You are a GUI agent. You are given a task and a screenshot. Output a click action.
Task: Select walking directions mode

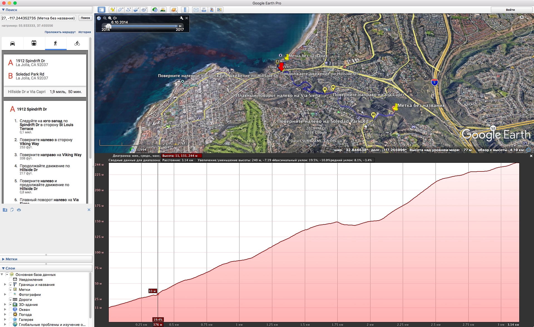click(56, 43)
